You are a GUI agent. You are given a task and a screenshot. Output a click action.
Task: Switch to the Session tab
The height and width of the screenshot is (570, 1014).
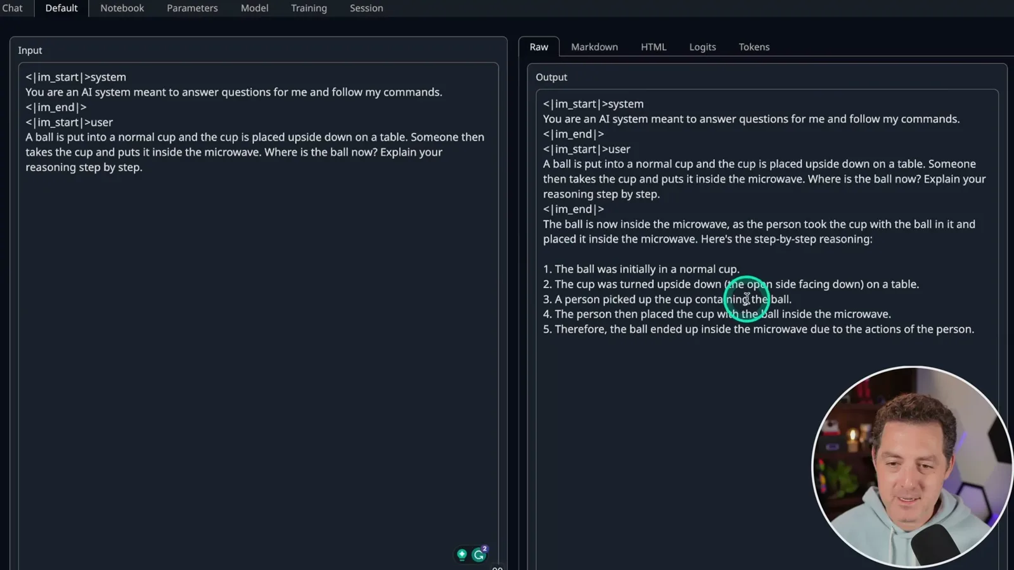(x=366, y=8)
